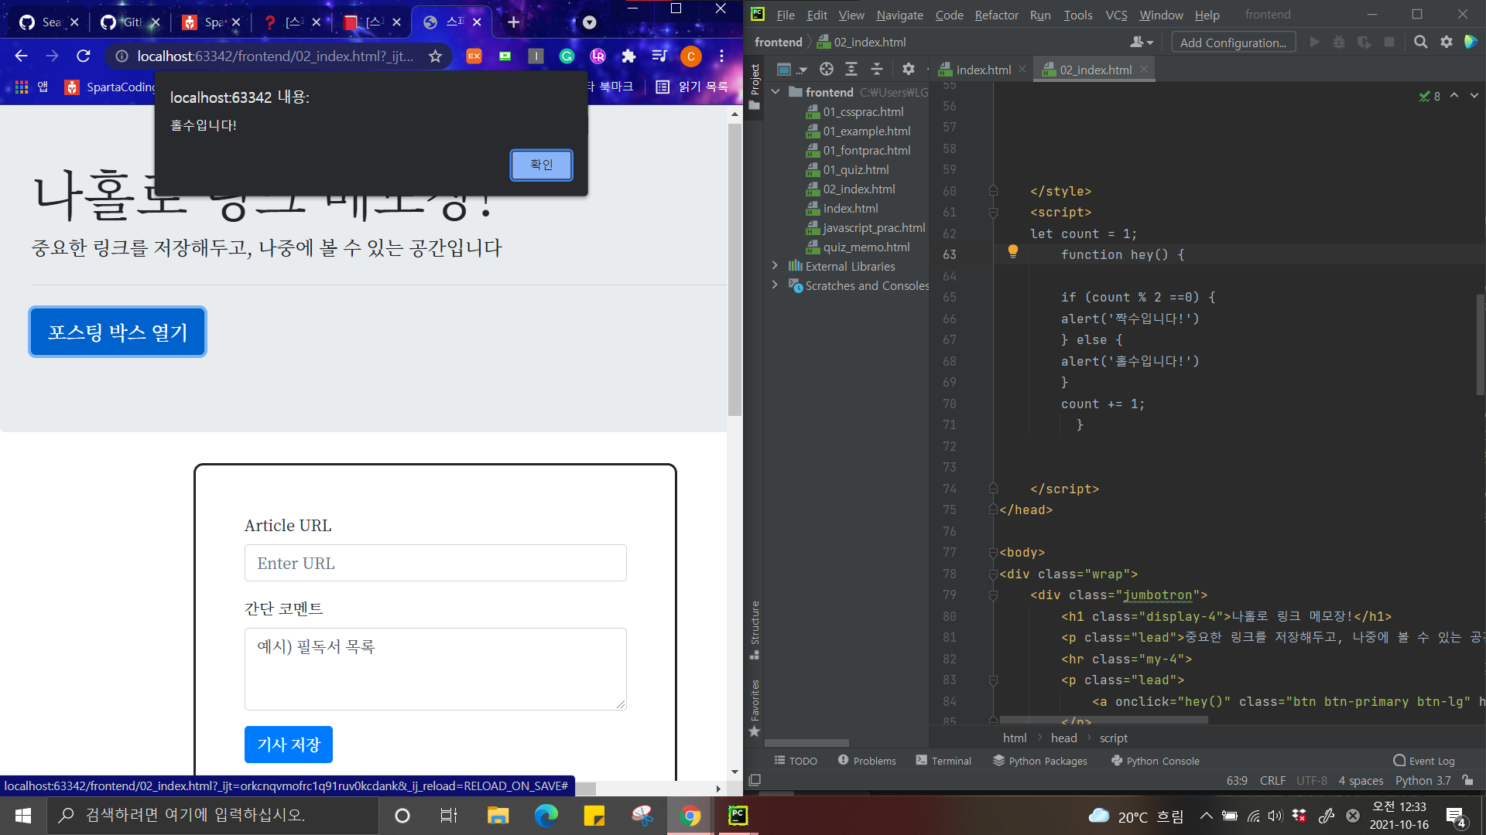Click the Article URL input field

pyautogui.click(x=435, y=563)
